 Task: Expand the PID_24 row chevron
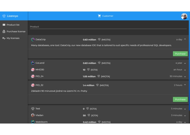(185, 77)
